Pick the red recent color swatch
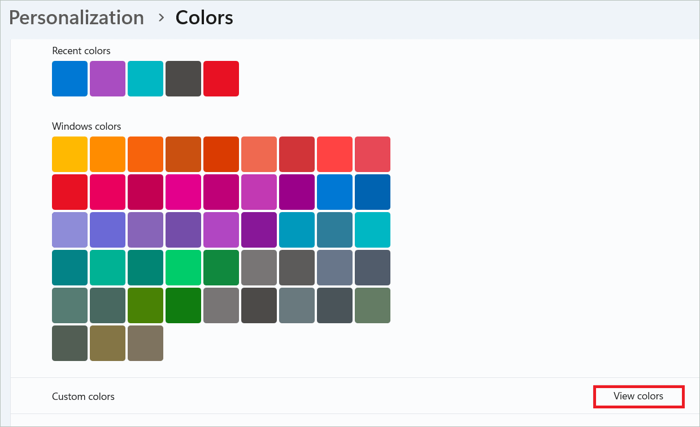 coord(221,78)
